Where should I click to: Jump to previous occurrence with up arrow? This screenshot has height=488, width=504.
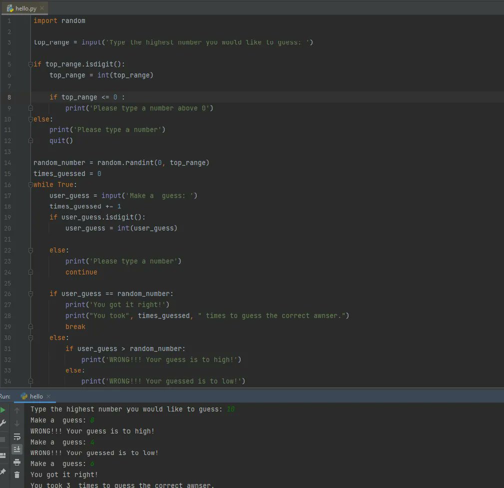[17, 410]
